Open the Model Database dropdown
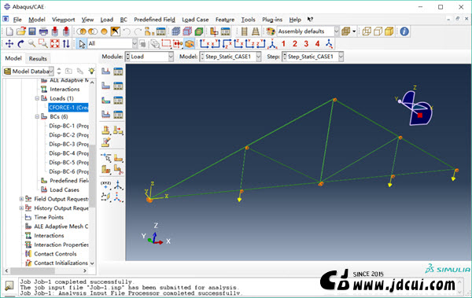The image size is (472, 298). tap(28, 72)
